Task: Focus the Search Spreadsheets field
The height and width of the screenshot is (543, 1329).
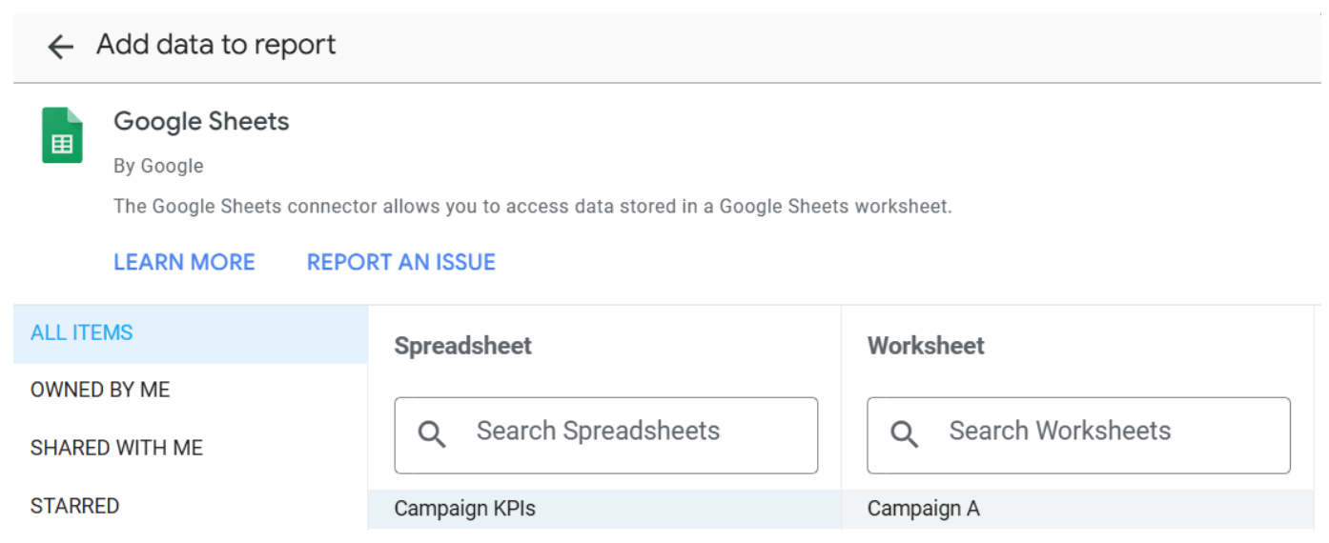Action: (606, 435)
